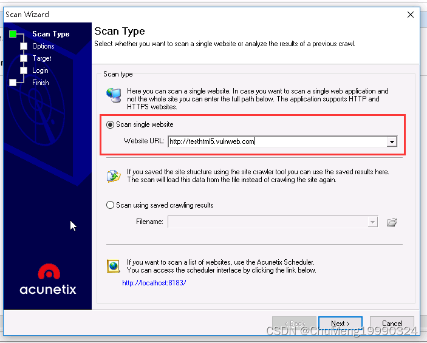Viewport: 427px width, 343px height.
Task: Click the white Finish step indicator box
Action: pyautogui.click(x=13, y=83)
